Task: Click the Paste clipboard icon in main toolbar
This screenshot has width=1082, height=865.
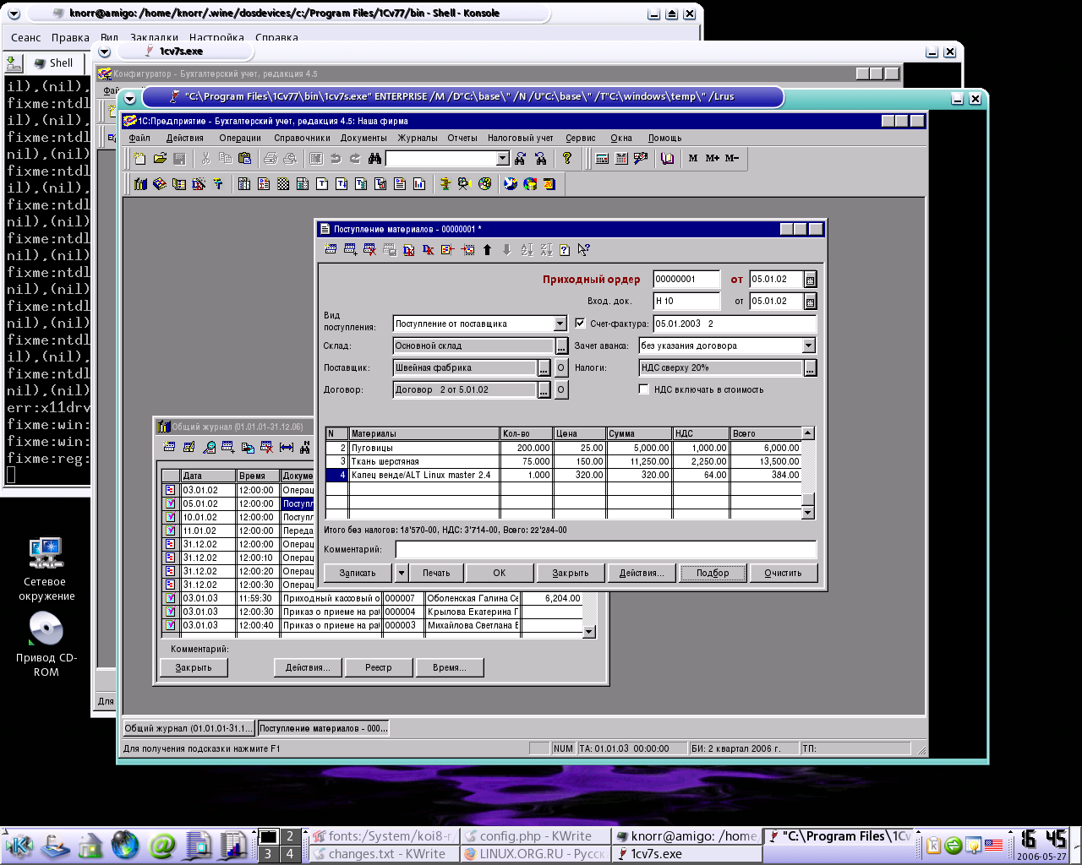Action: (x=245, y=158)
